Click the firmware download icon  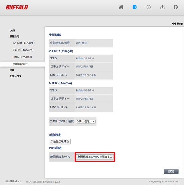pyautogui.click(x=162, y=7)
